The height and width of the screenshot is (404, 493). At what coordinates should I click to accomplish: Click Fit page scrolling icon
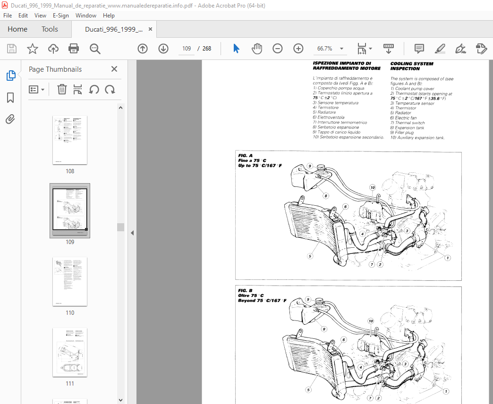click(x=362, y=49)
